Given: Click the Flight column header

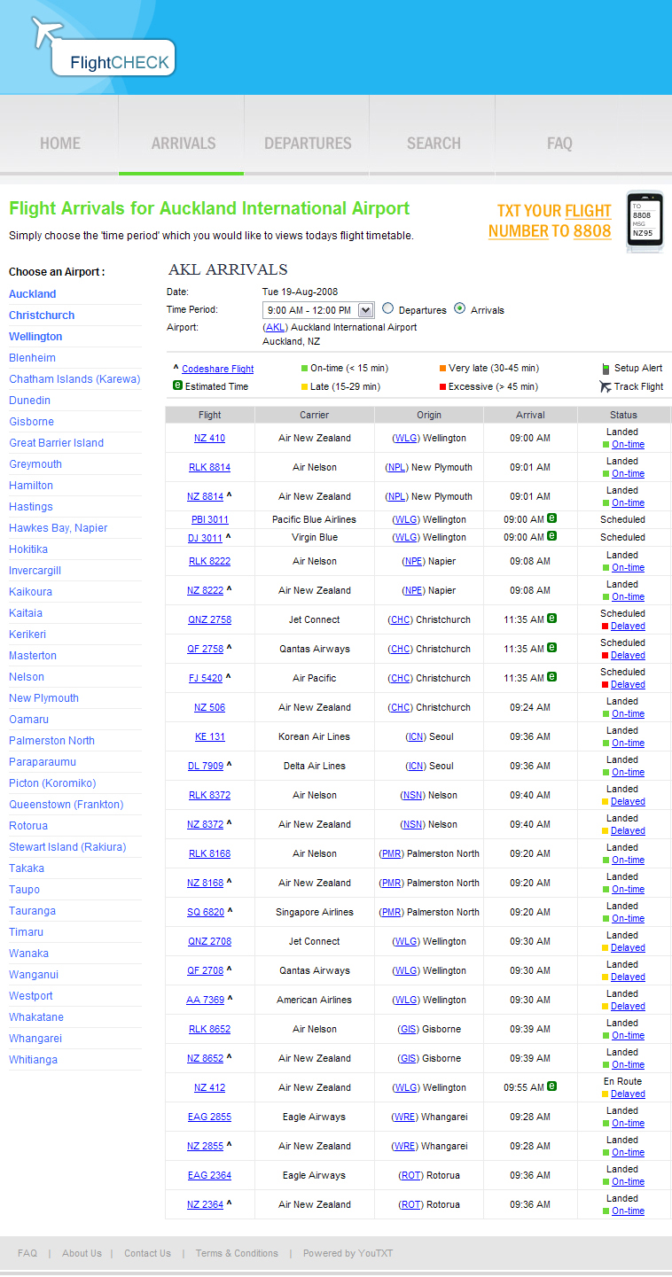Looking at the screenshot, I should [x=210, y=415].
